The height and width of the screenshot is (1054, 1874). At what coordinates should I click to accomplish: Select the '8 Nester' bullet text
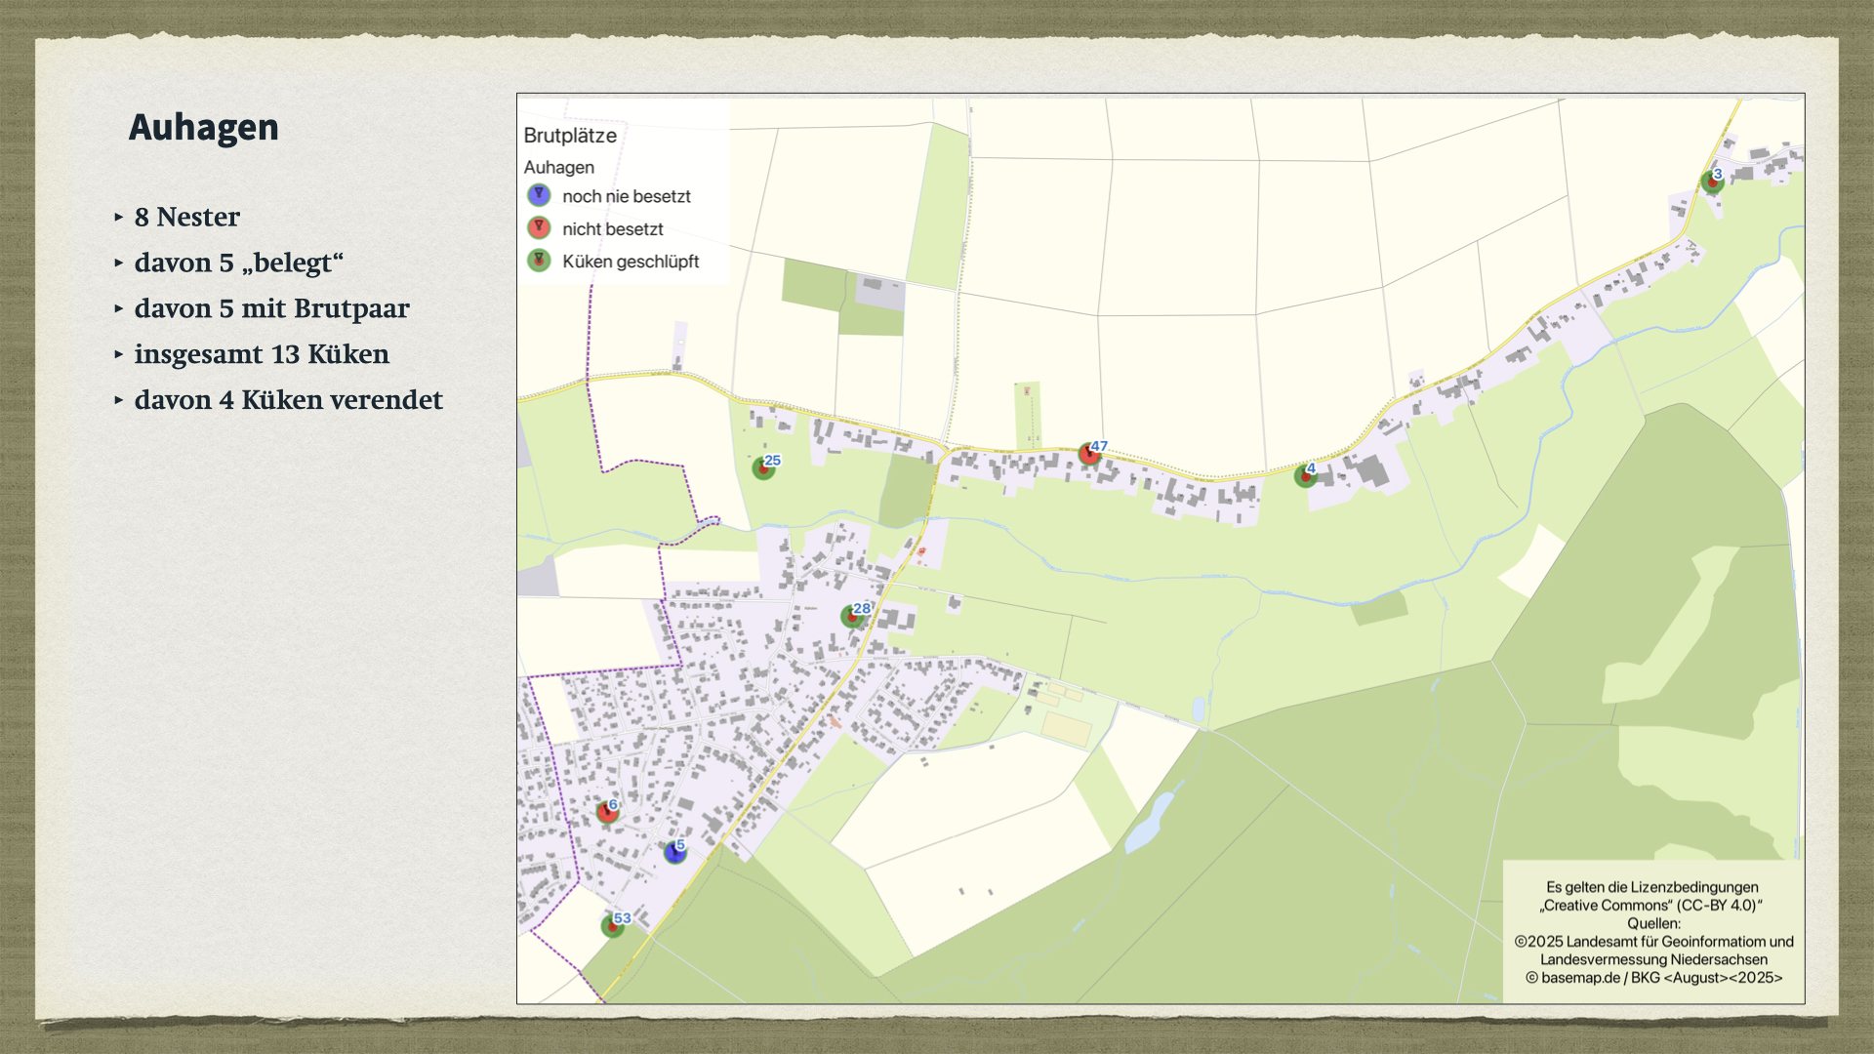187,217
